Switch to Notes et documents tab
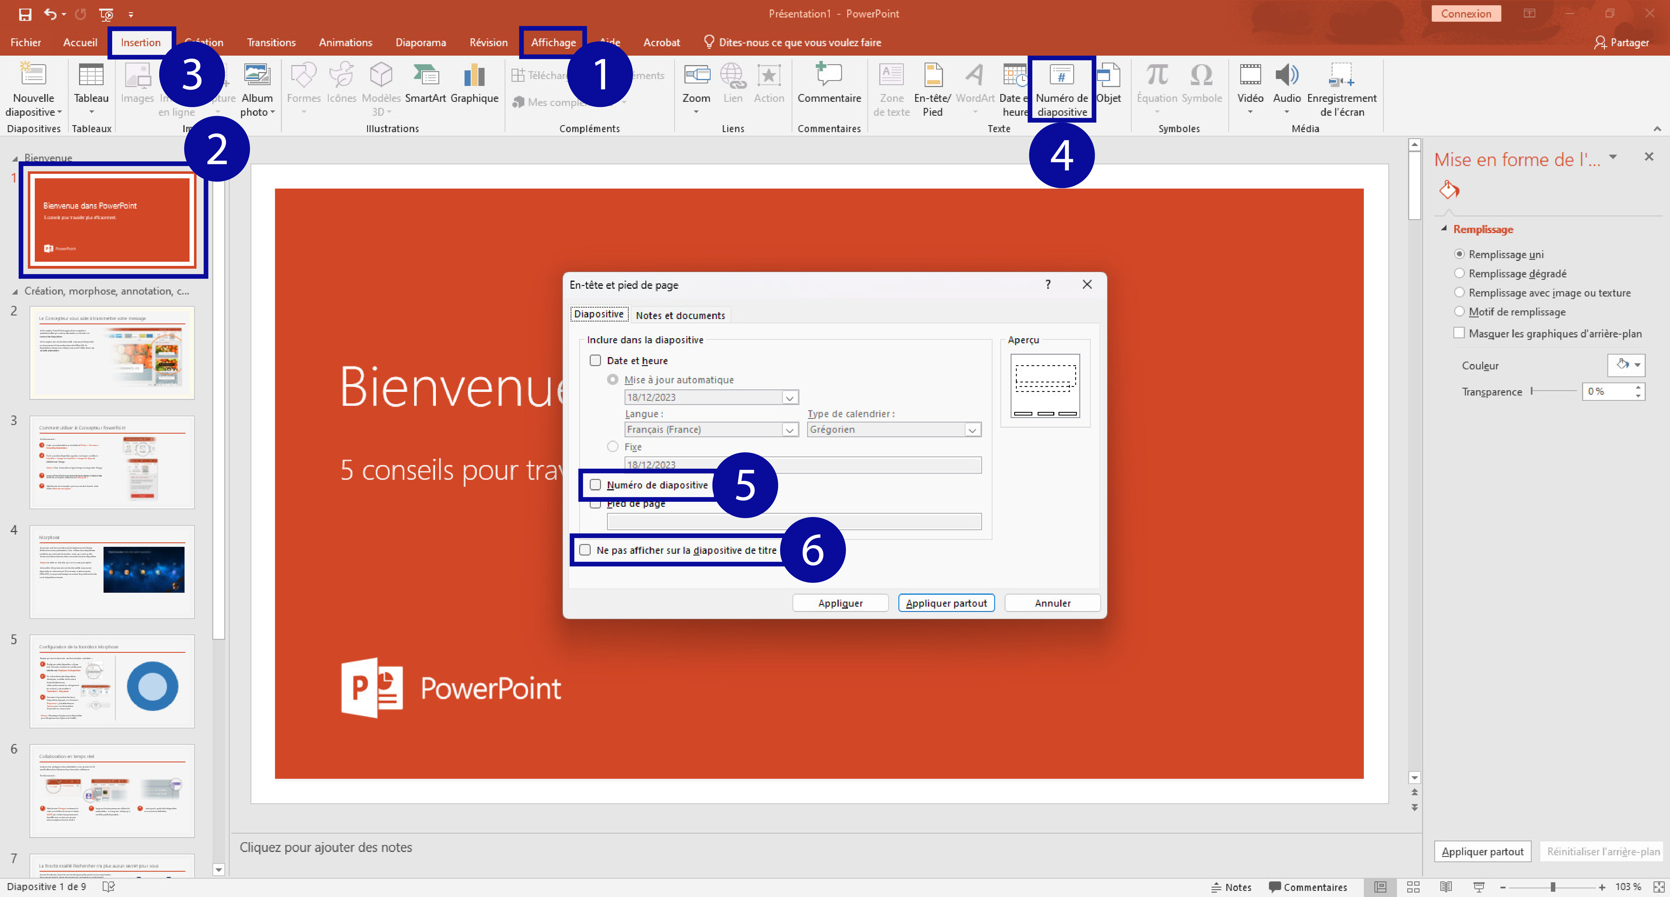This screenshot has height=897, width=1670. tap(680, 315)
